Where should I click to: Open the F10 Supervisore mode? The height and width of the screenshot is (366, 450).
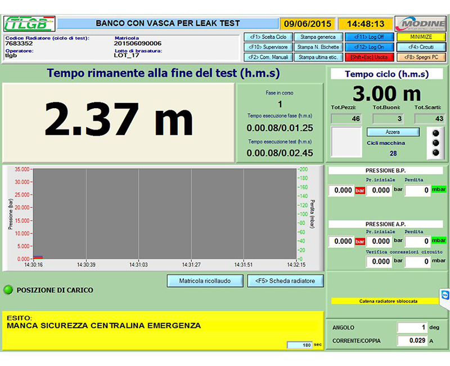tap(268, 47)
